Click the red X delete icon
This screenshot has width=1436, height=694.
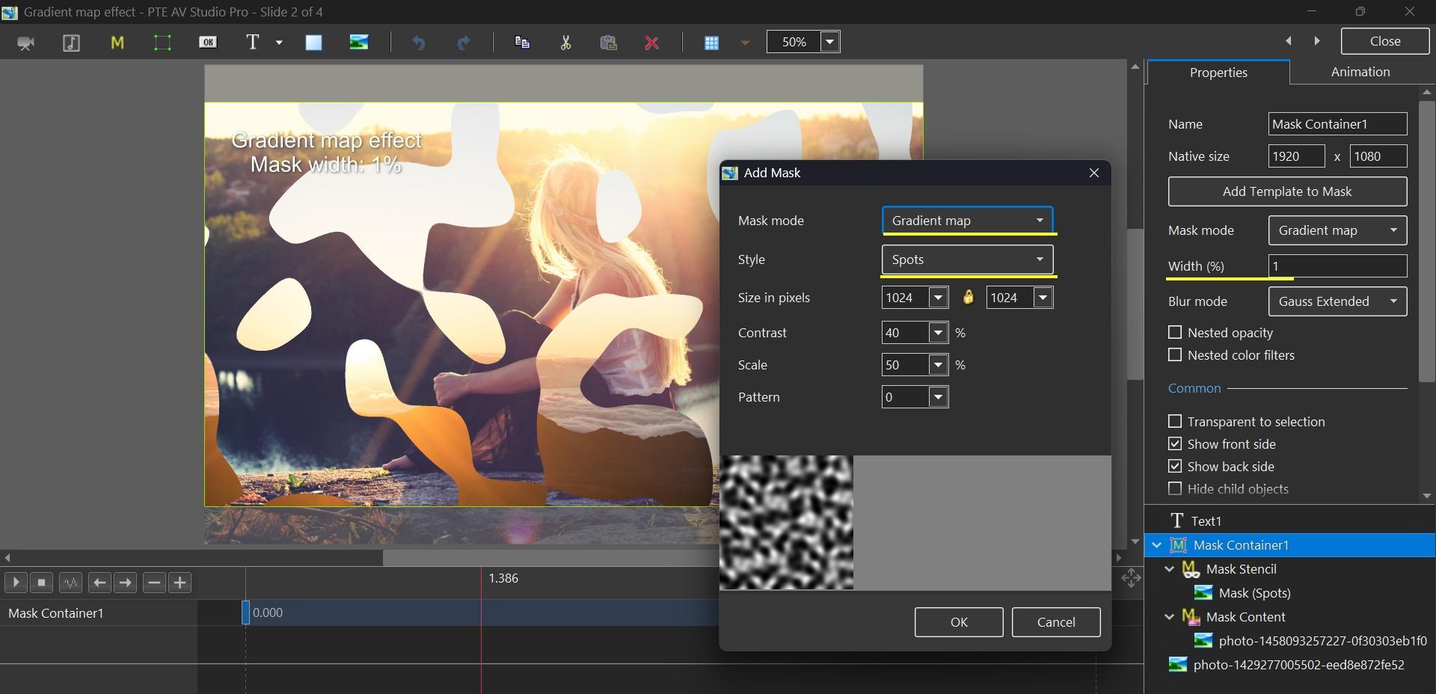tap(651, 43)
